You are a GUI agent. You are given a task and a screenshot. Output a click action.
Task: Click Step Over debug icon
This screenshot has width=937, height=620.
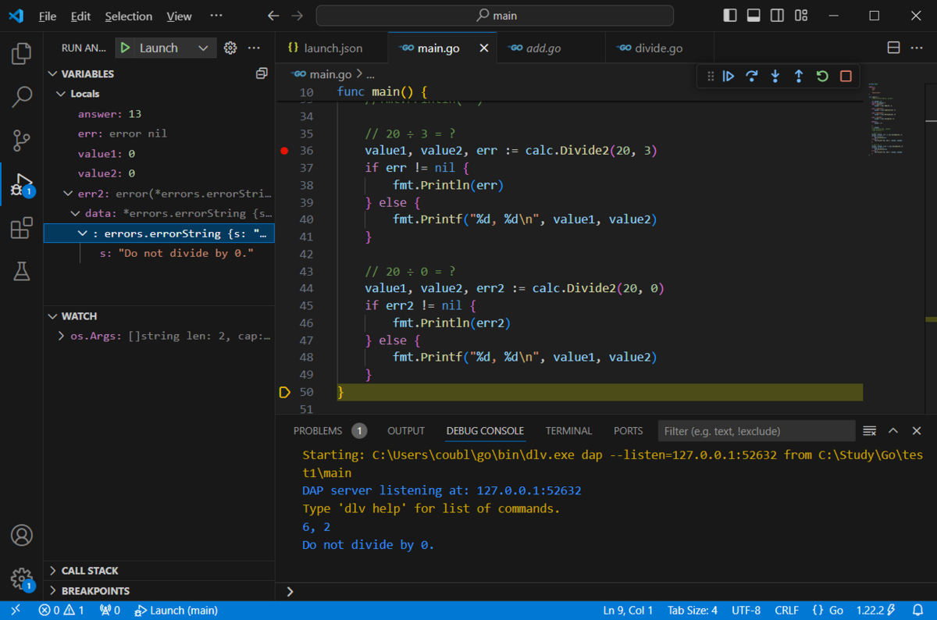(751, 76)
